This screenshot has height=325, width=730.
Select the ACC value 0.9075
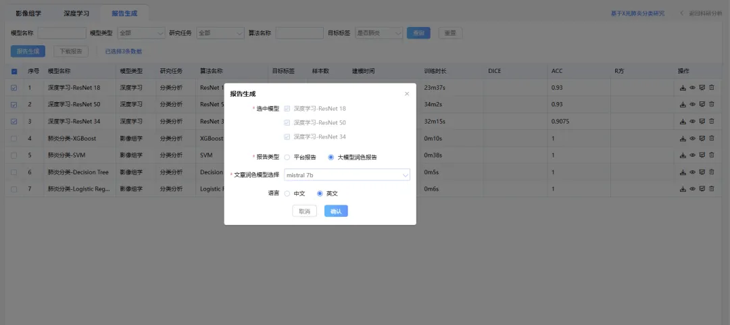[x=560, y=122]
